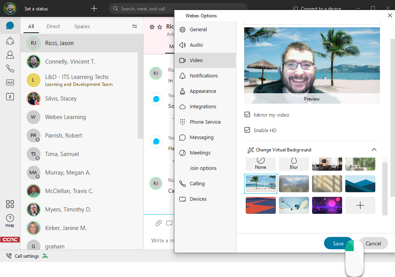Collapse Change Virtual Background section
Viewport: 395px width, 277px height.
[374, 150]
